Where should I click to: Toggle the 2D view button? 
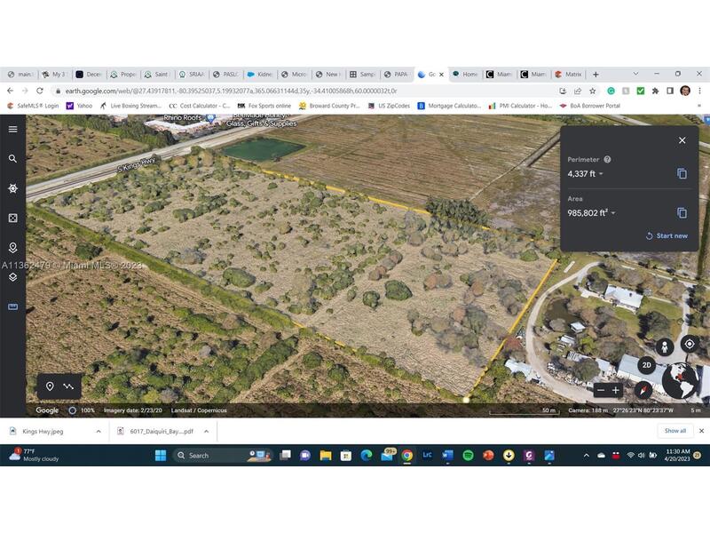click(x=647, y=365)
